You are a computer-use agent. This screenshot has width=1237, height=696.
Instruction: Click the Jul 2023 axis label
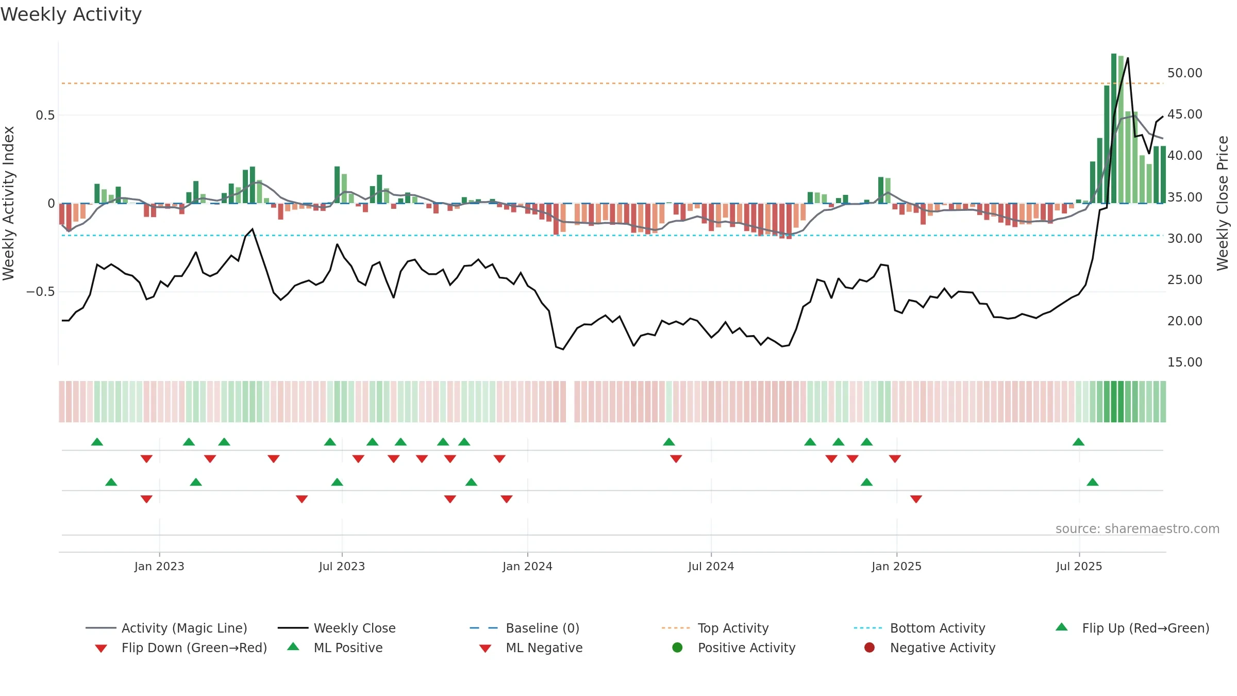pyautogui.click(x=342, y=566)
